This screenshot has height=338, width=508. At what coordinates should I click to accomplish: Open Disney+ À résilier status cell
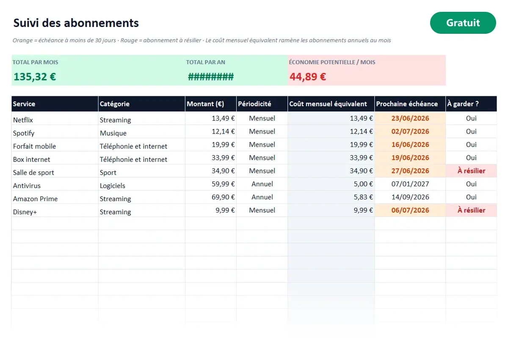click(x=471, y=210)
